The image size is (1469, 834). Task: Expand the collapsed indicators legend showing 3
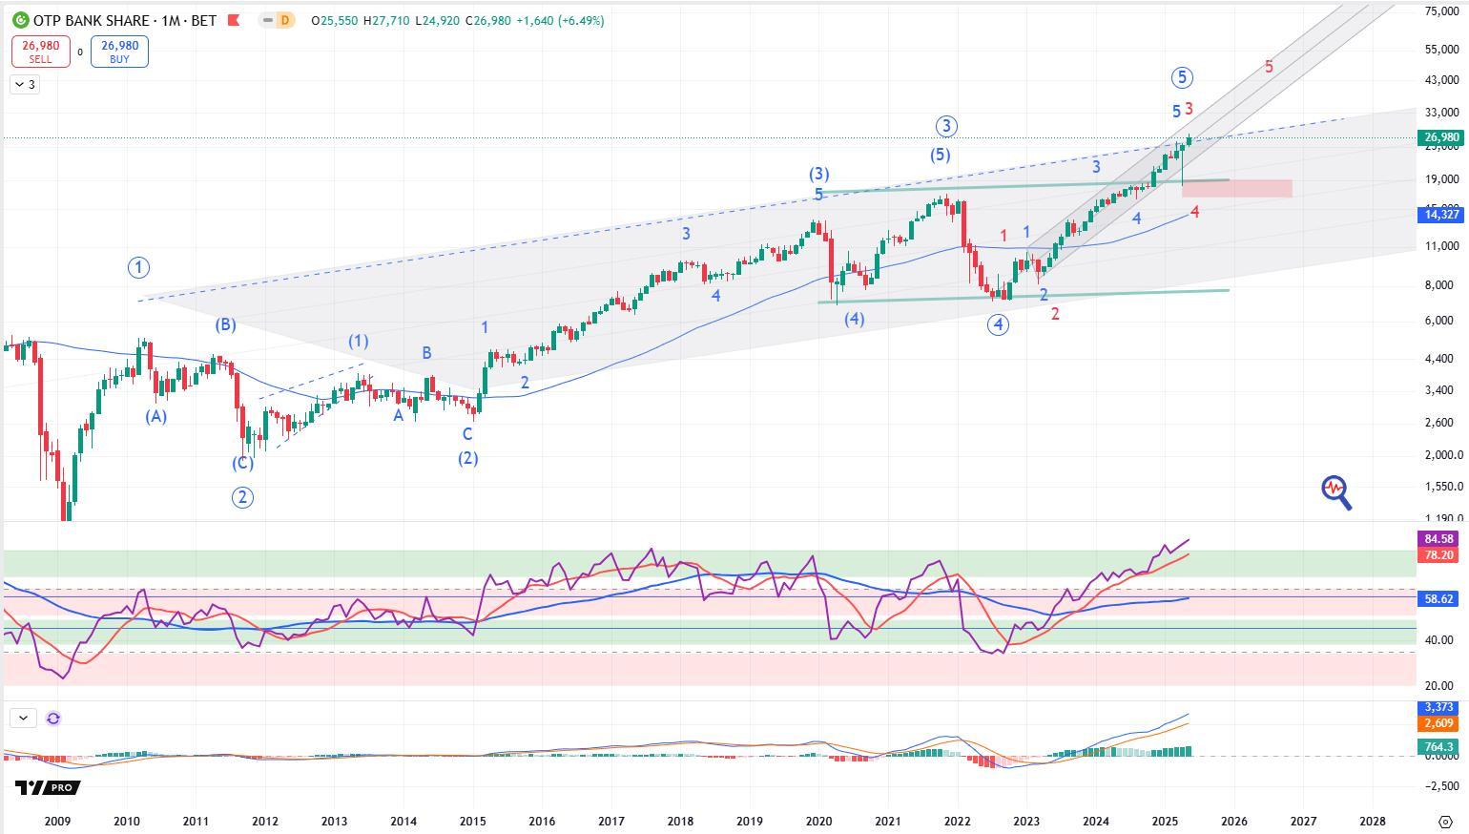click(x=25, y=85)
